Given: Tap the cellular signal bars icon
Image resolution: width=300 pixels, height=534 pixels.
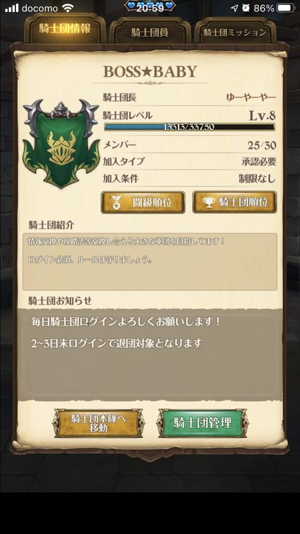Looking at the screenshot, I should click(x=11, y=8).
